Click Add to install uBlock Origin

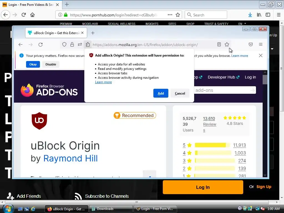click(161, 93)
